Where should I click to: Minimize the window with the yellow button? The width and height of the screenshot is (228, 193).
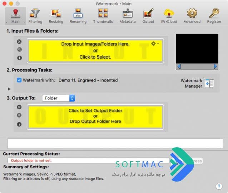click(11, 4)
